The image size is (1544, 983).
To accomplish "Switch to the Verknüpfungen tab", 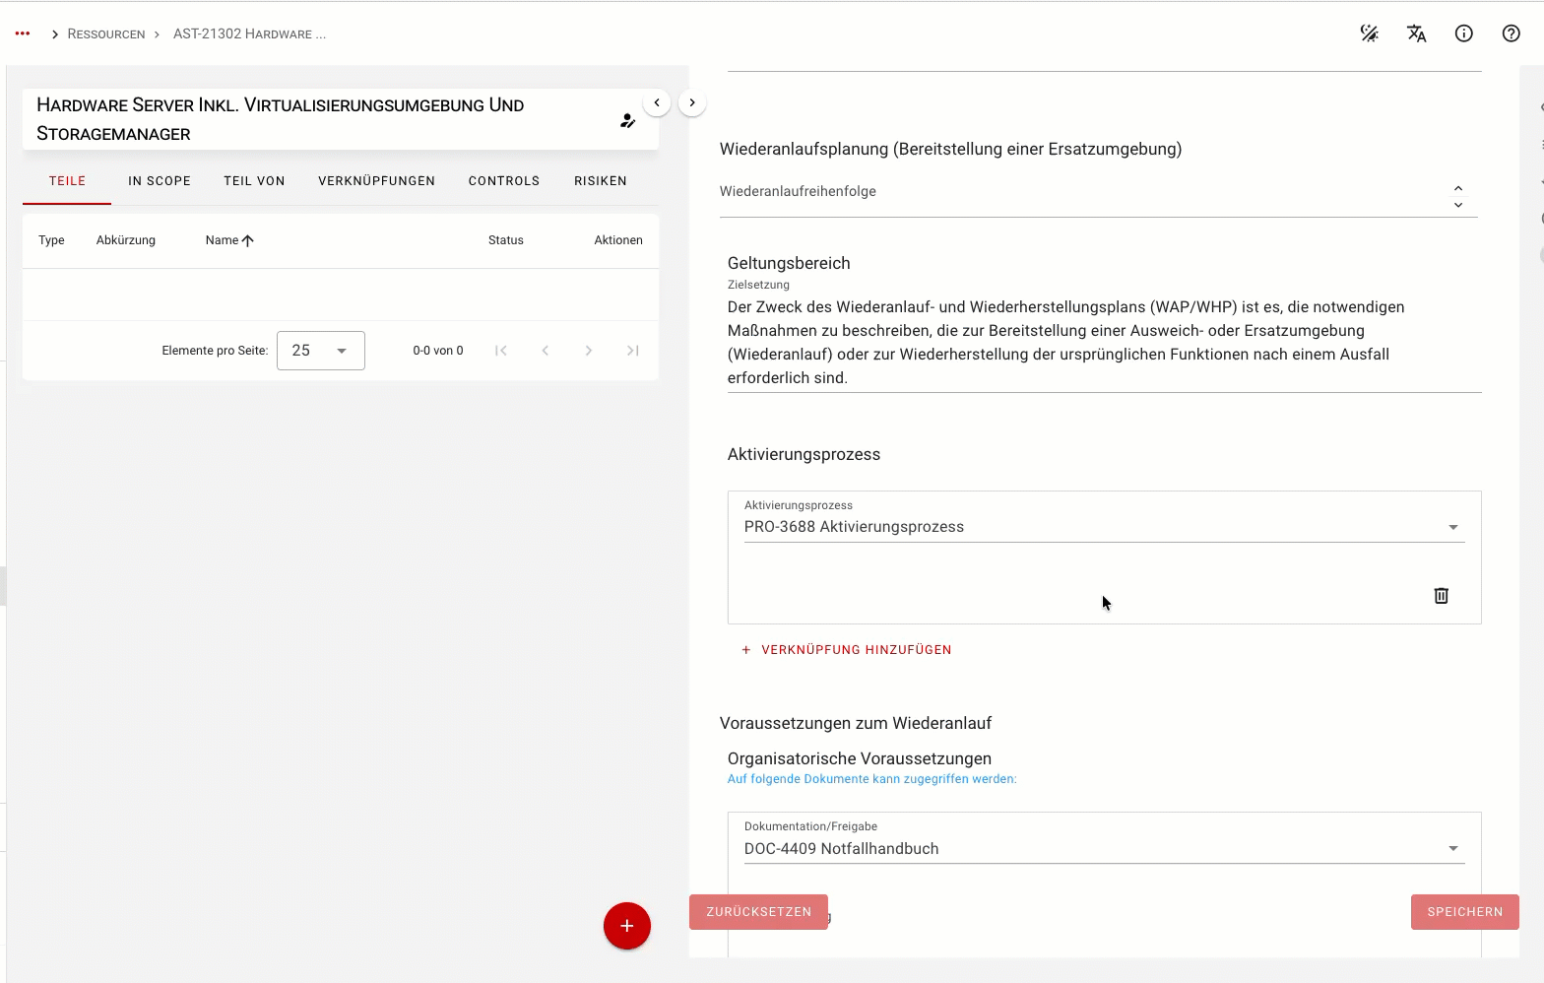I will pos(376,181).
